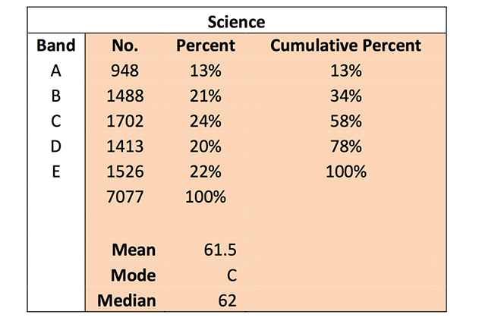Screen dimensions: 482x321
Task: Select the median value 62
Action: (x=225, y=300)
